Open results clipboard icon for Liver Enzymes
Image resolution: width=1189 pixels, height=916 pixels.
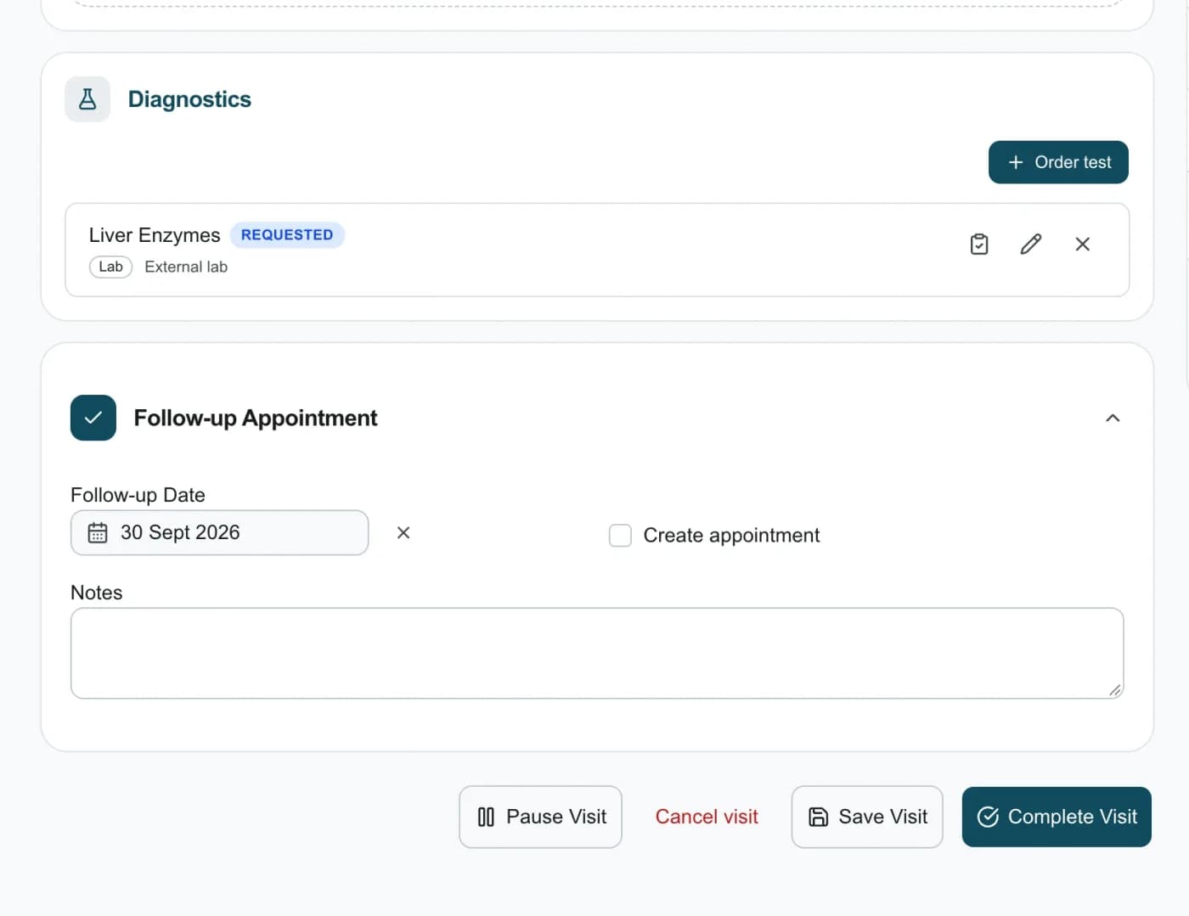979,244
